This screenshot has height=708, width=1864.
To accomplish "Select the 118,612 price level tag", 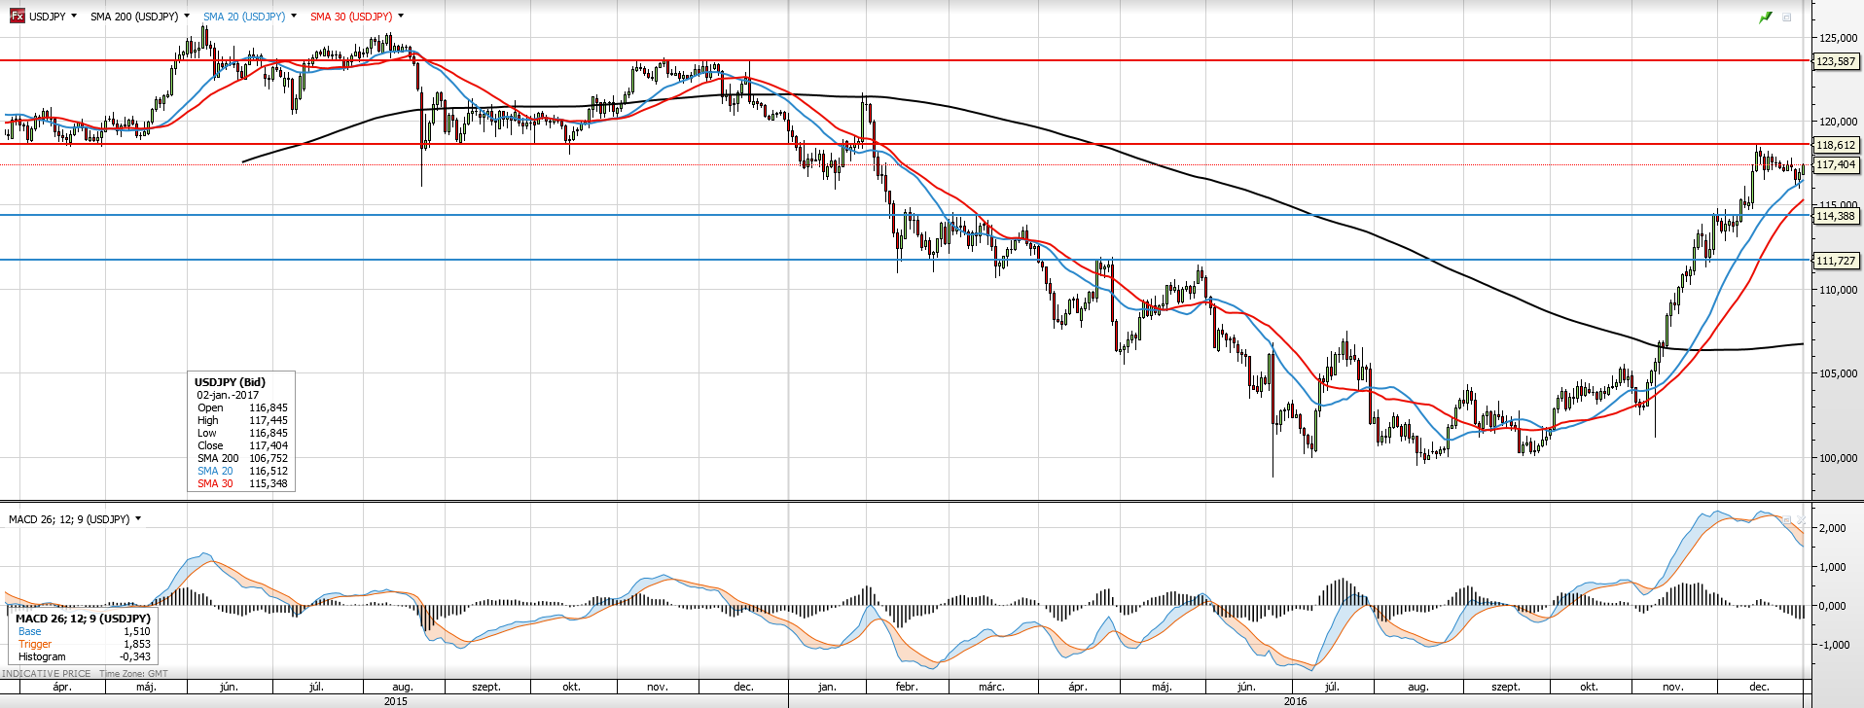I will (x=1837, y=145).
